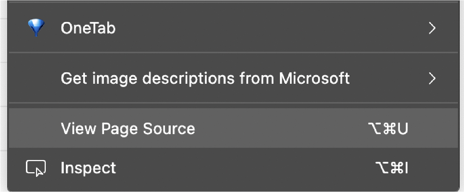Image resolution: width=464 pixels, height=192 pixels.
Task: Click the ⌥⌘U shortcut label
Action: (388, 129)
